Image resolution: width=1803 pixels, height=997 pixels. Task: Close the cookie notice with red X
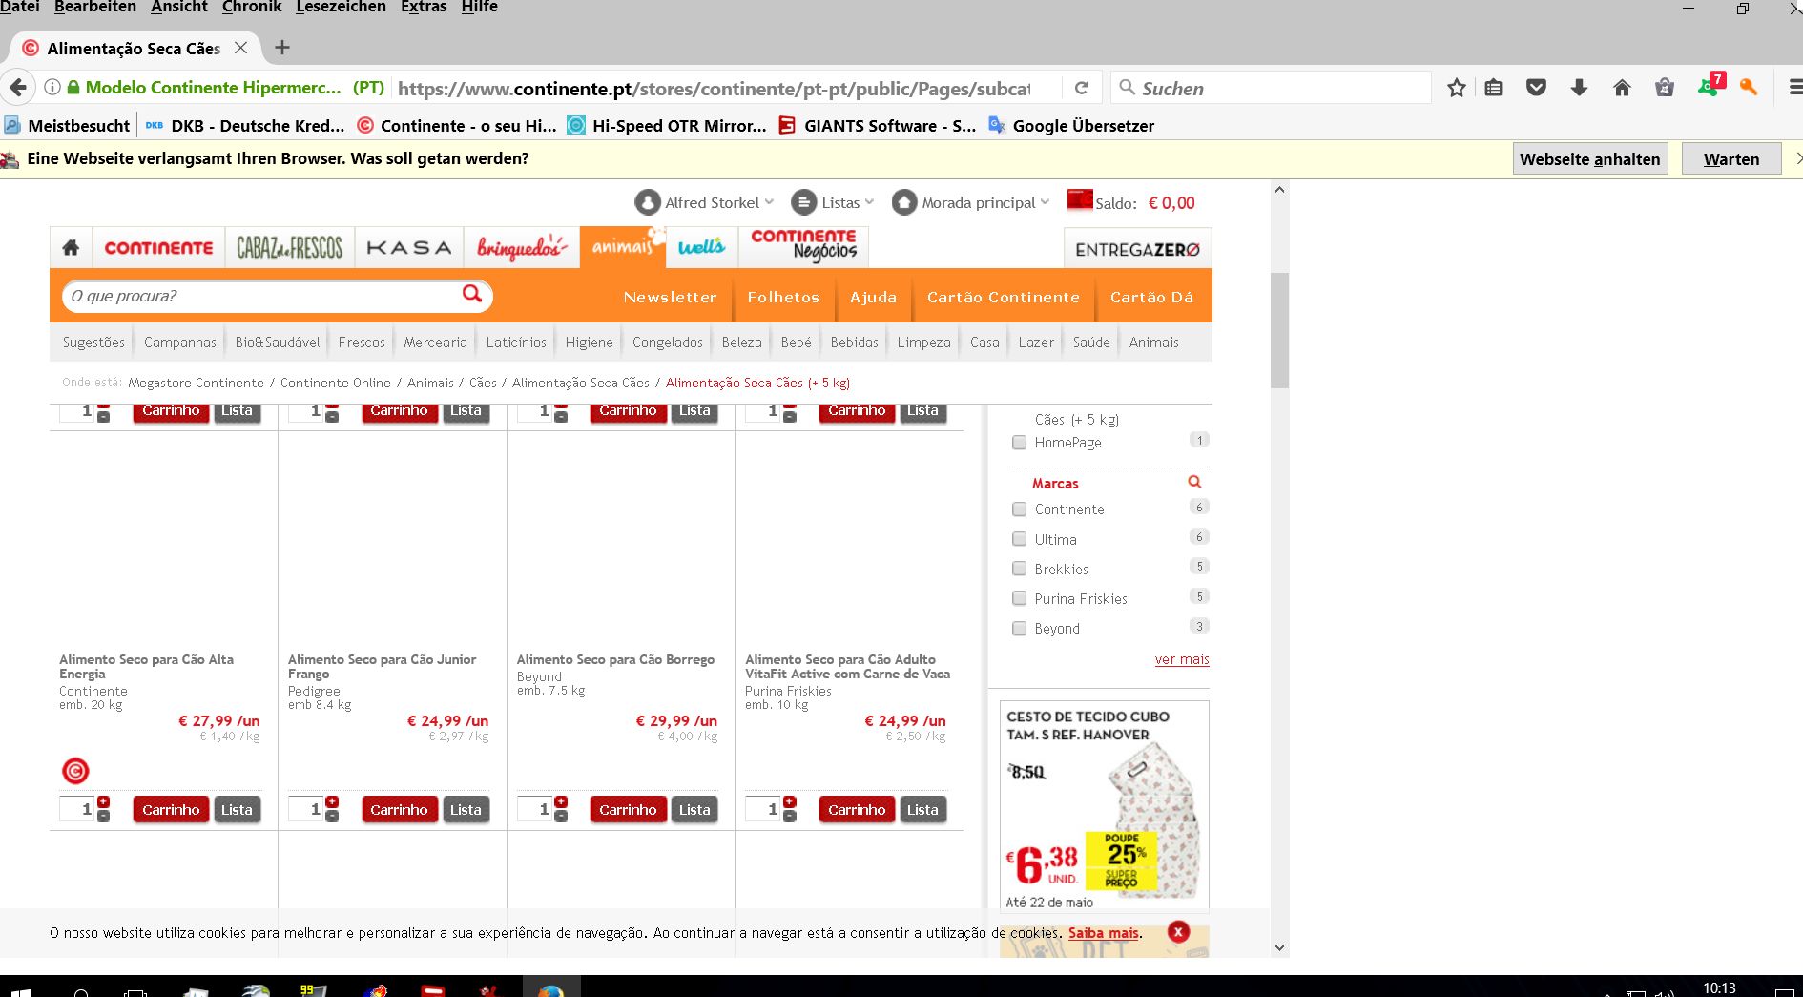[x=1178, y=932]
